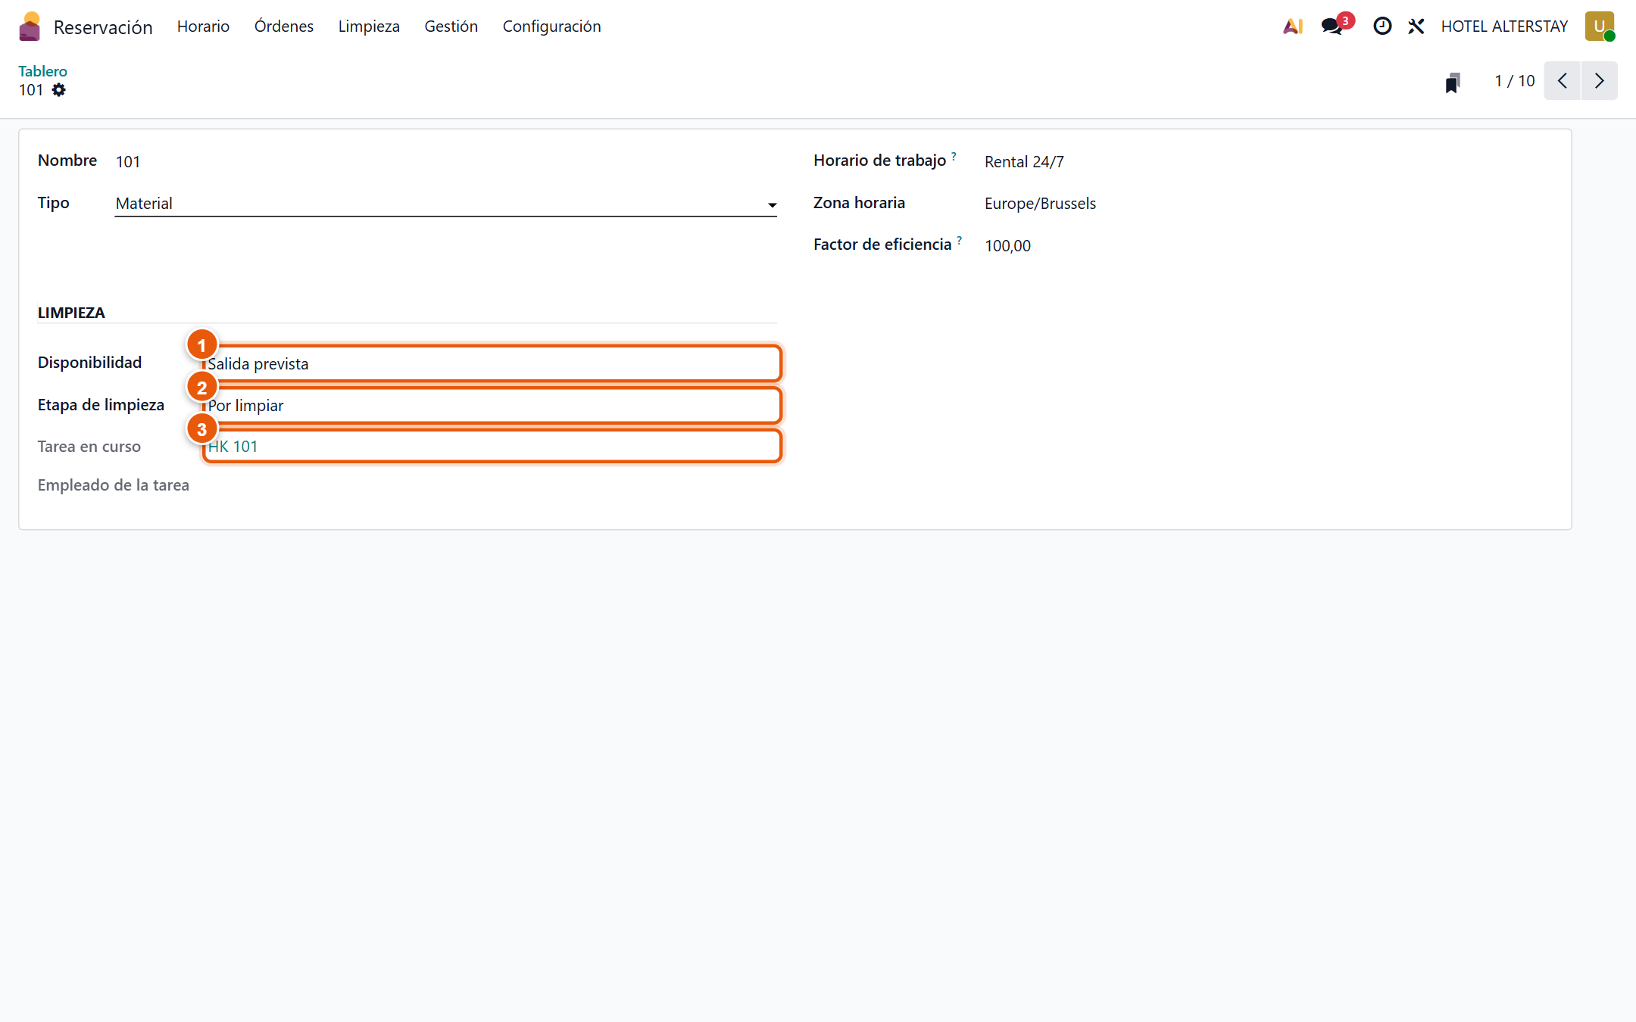Click the user avatar icon
The height and width of the screenshot is (1022, 1636).
tap(1600, 26)
